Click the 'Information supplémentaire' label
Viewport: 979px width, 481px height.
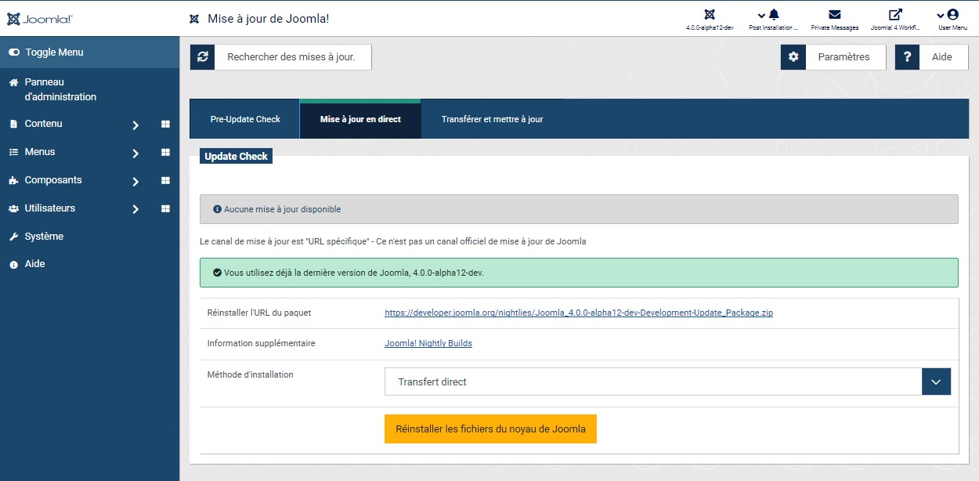pos(261,343)
